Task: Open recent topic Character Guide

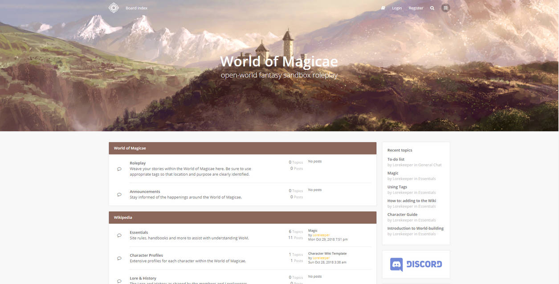Action: [x=402, y=214]
